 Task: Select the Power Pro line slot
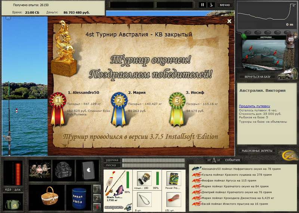(x=173, y=179)
